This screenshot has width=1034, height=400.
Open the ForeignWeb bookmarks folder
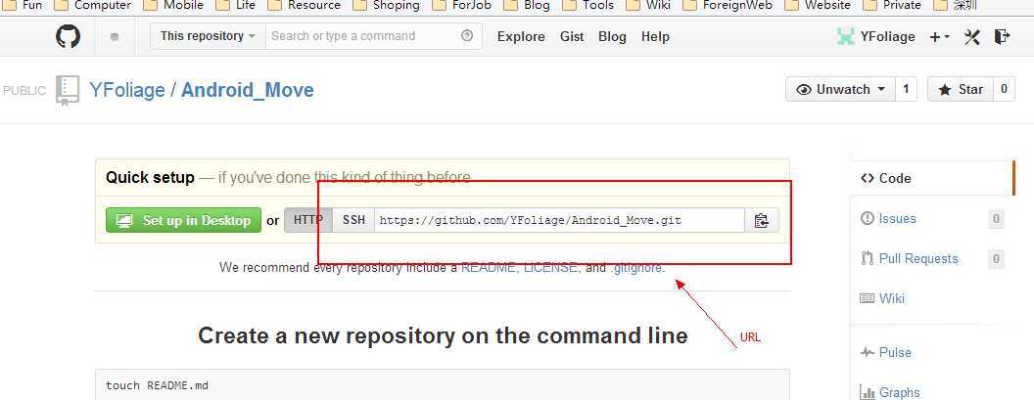[x=728, y=6]
